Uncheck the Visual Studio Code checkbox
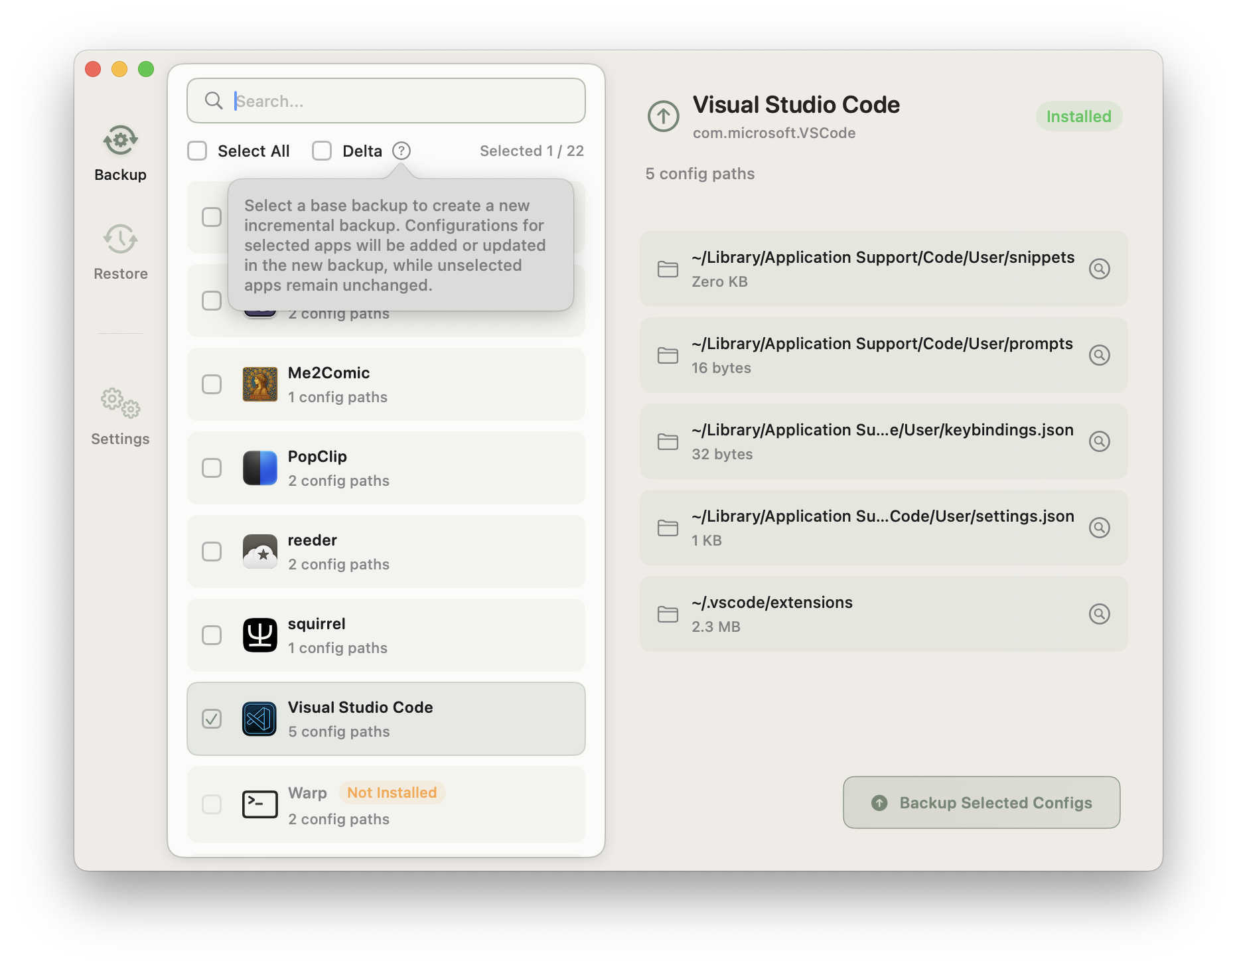Image resolution: width=1237 pixels, height=969 pixels. click(212, 719)
